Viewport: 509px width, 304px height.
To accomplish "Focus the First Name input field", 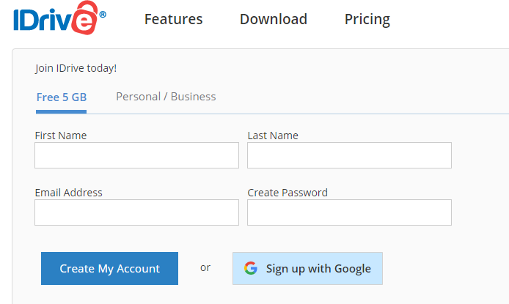I will [136, 155].
